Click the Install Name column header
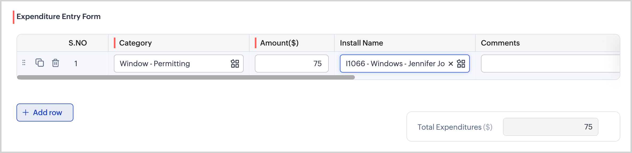 point(361,43)
